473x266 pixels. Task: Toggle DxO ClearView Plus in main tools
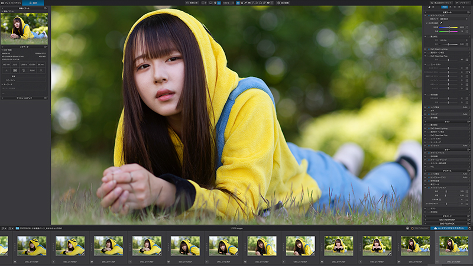point(428,56)
